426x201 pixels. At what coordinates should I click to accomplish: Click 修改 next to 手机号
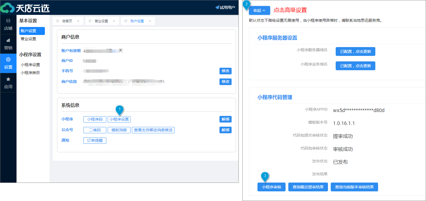226,71
